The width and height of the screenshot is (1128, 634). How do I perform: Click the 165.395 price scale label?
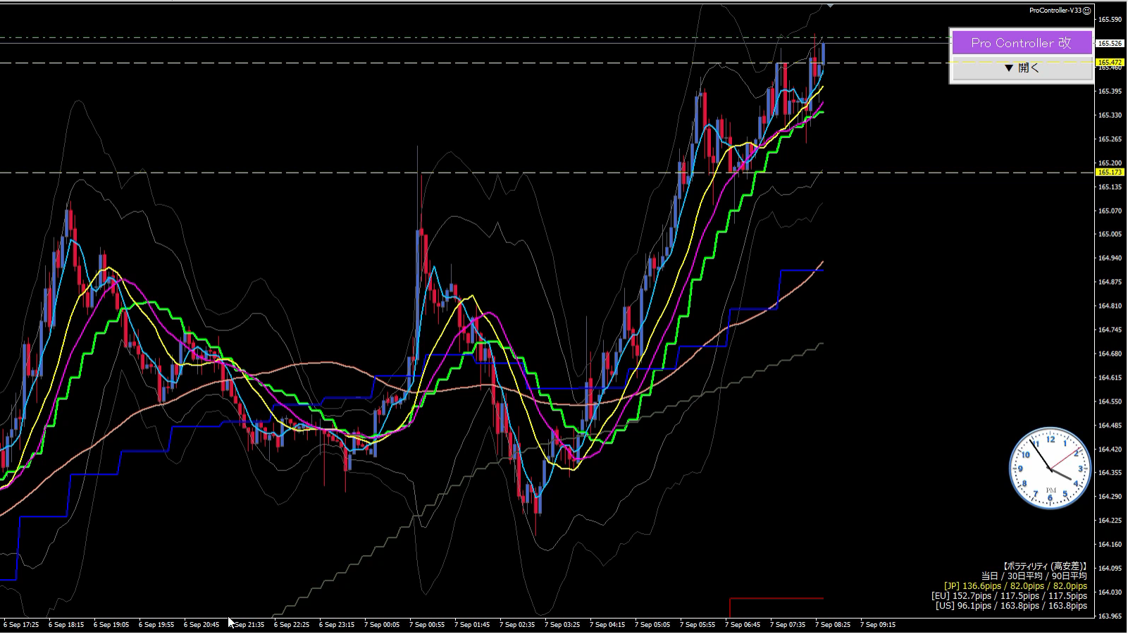[x=1110, y=92]
